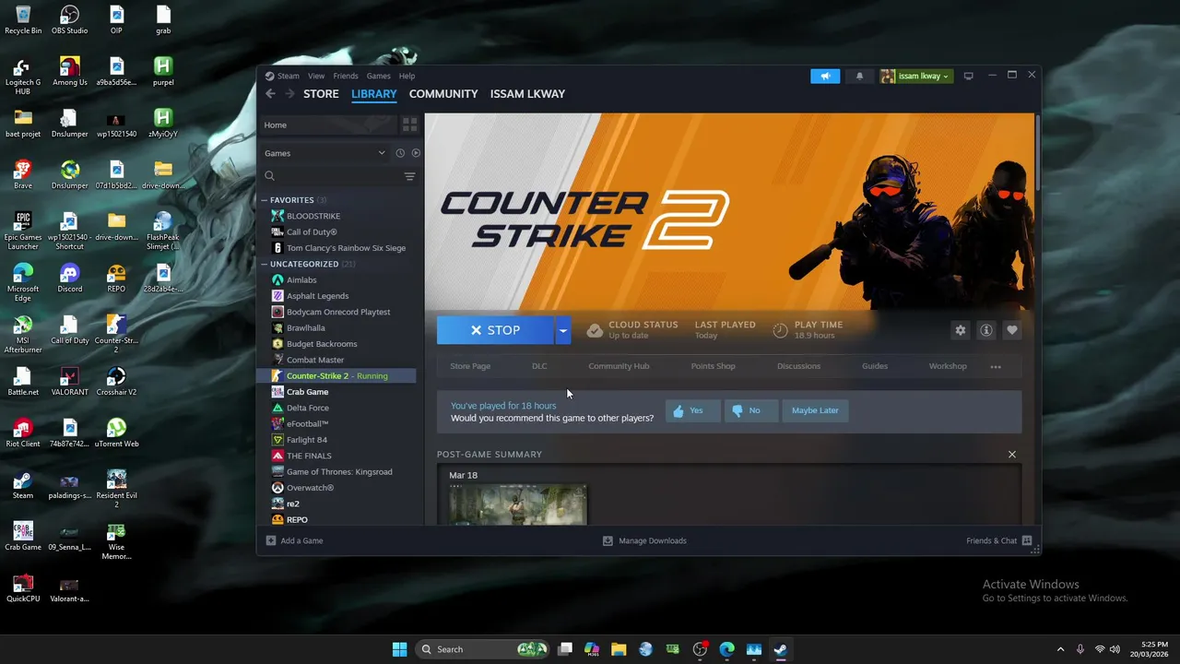Viewport: 1180px width, 664px height.
Task: Open the Points Shop link
Action: coord(714,366)
